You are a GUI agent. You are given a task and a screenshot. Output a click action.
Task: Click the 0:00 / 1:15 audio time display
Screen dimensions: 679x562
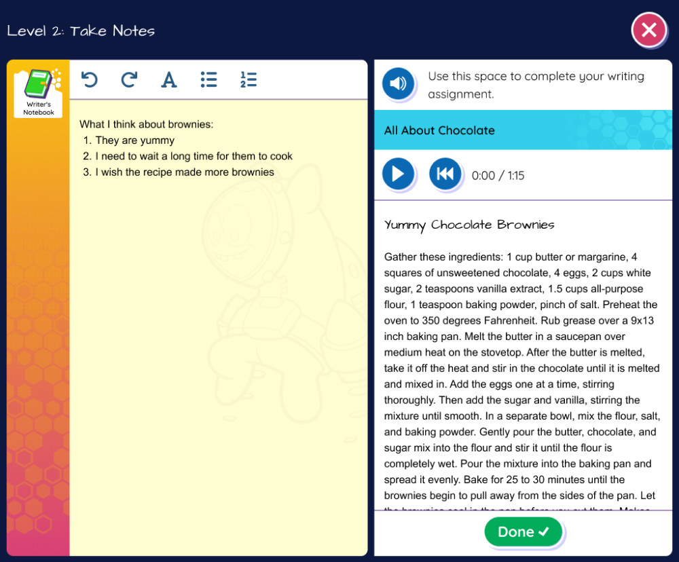tap(498, 176)
